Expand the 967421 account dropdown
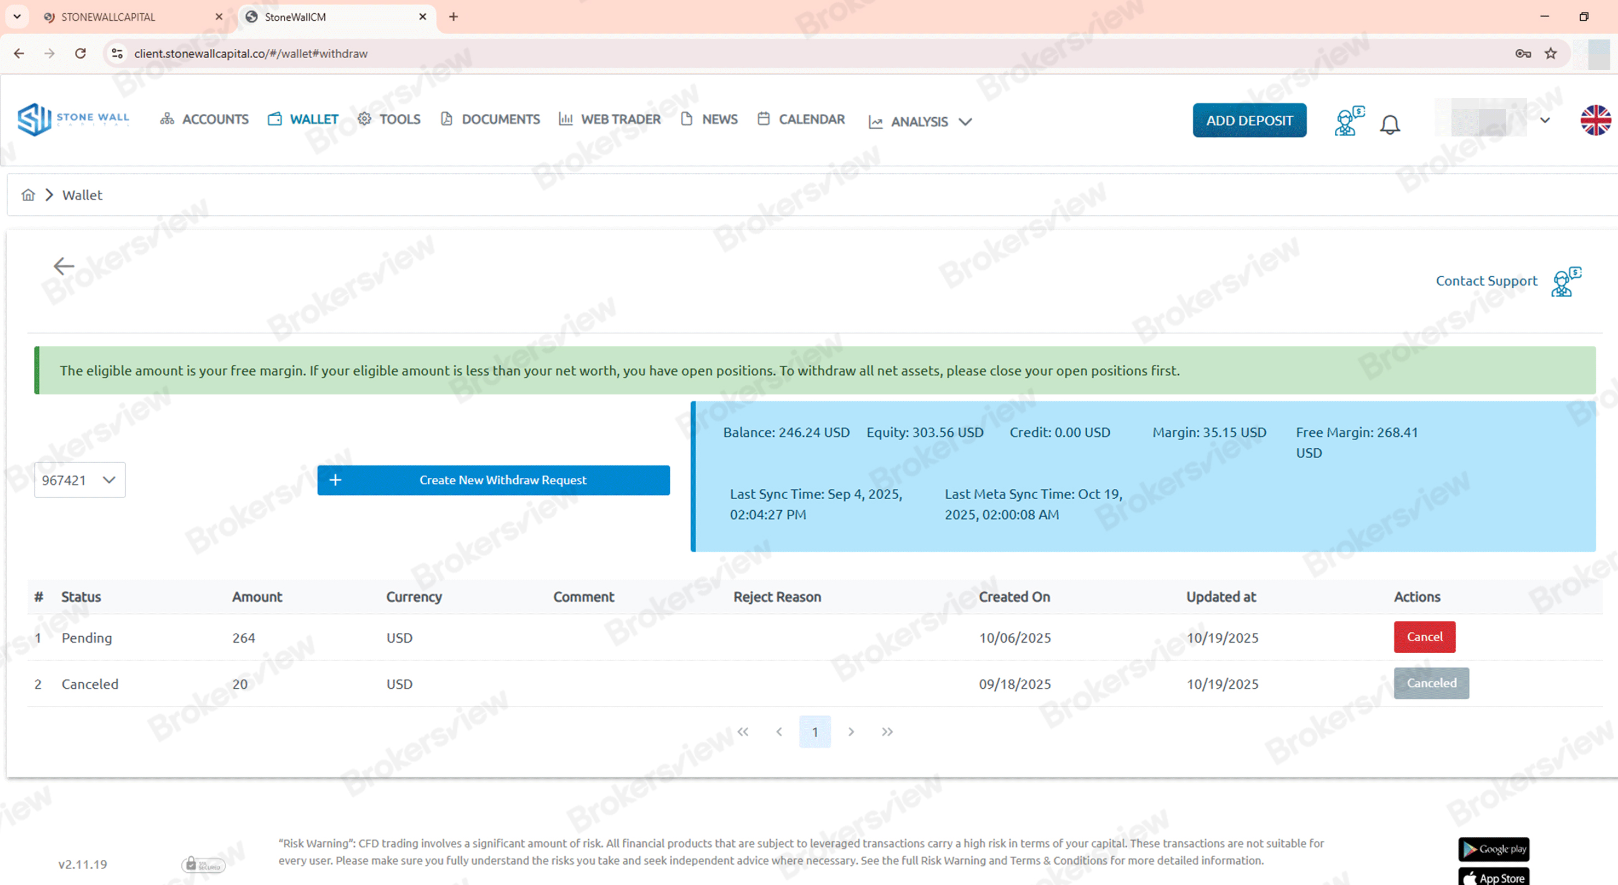 pos(79,479)
